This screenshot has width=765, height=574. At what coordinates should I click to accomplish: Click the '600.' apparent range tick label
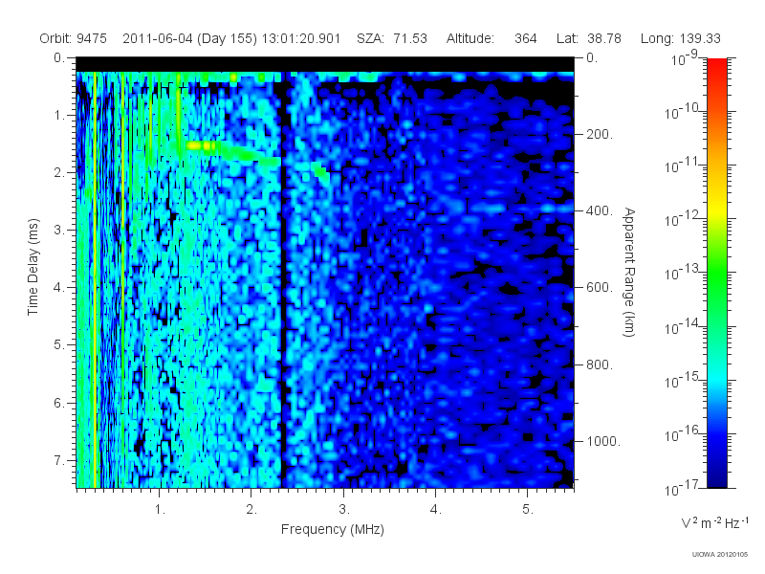tap(600, 288)
